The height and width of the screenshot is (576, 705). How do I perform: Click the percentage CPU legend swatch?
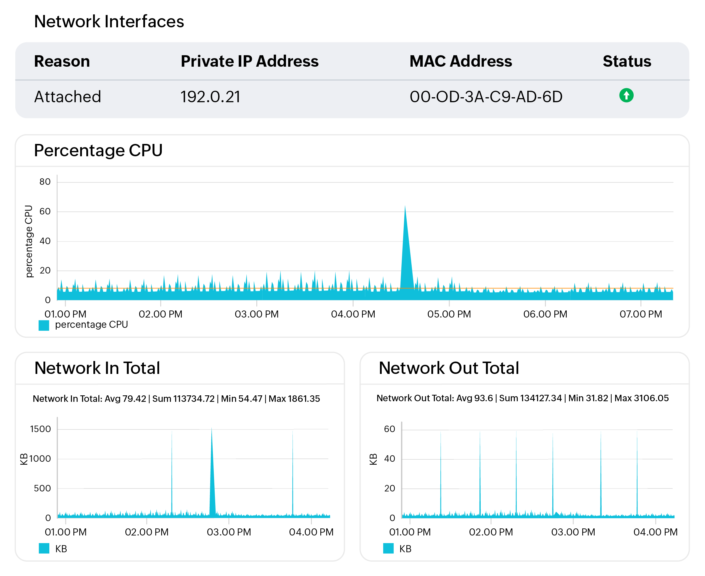click(44, 325)
